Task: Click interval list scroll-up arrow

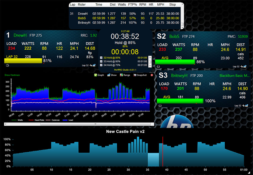Action: tap(150, 57)
